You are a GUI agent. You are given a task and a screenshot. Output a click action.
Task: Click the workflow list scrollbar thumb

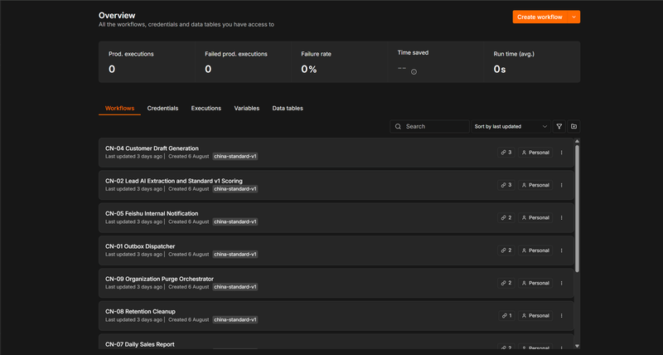coord(577,208)
